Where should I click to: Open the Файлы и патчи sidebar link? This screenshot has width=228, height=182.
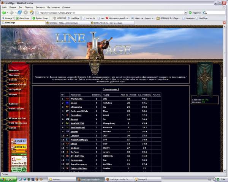click(x=17, y=85)
